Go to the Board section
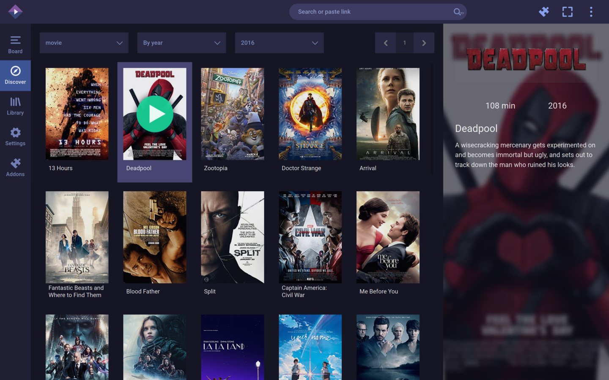 pos(15,45)
